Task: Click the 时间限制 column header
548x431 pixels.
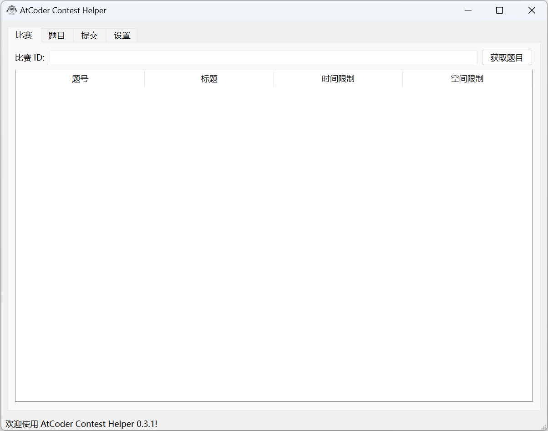Action: coord(338,78)
